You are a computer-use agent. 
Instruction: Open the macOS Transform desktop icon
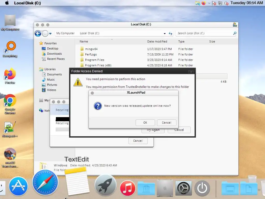tap(10, 158)
